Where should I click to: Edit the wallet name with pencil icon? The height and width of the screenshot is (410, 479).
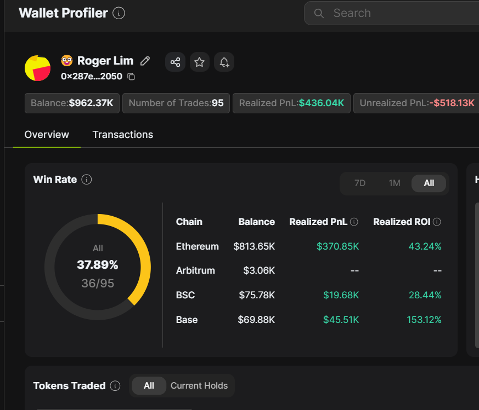pyautogui.click(x=145, y=61)
